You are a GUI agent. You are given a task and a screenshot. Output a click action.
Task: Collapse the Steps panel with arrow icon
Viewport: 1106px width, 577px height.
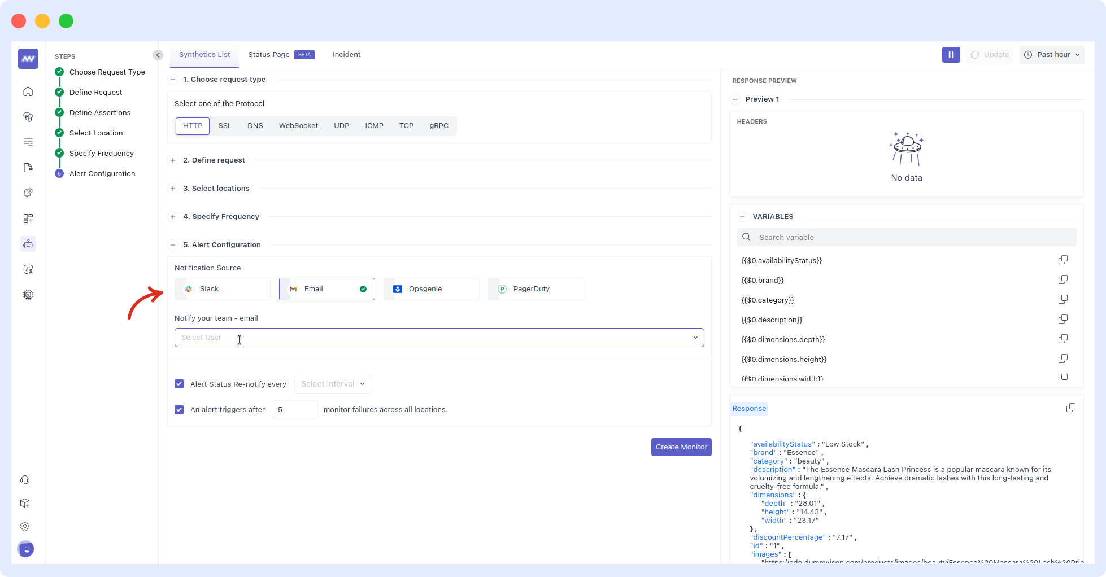click(x=158, y=55)
